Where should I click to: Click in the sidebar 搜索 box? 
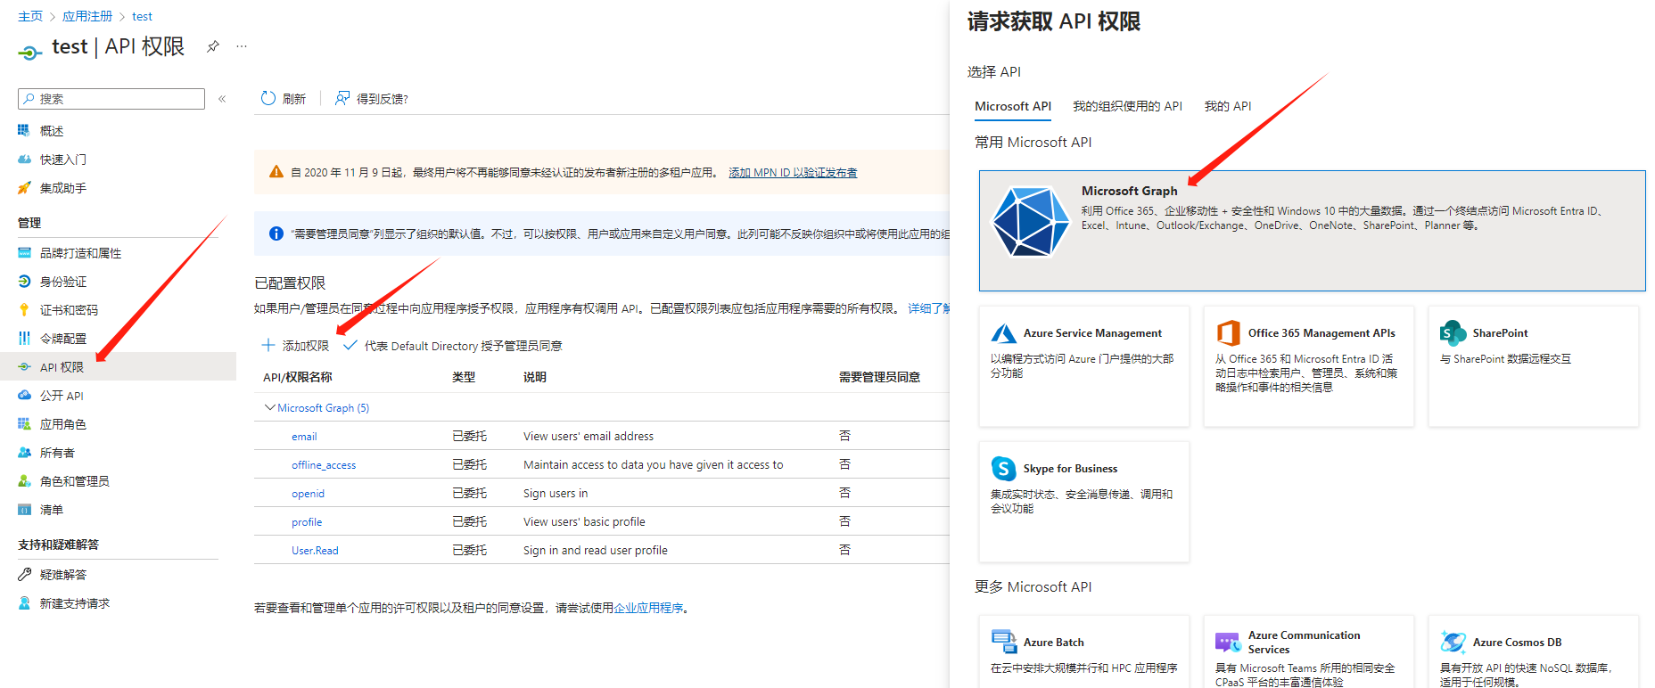coord(111,99)
